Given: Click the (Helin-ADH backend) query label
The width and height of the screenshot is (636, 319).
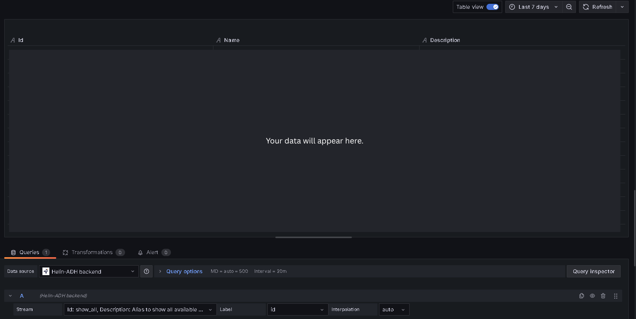Looking at the screenshot, I should point(63,296).
